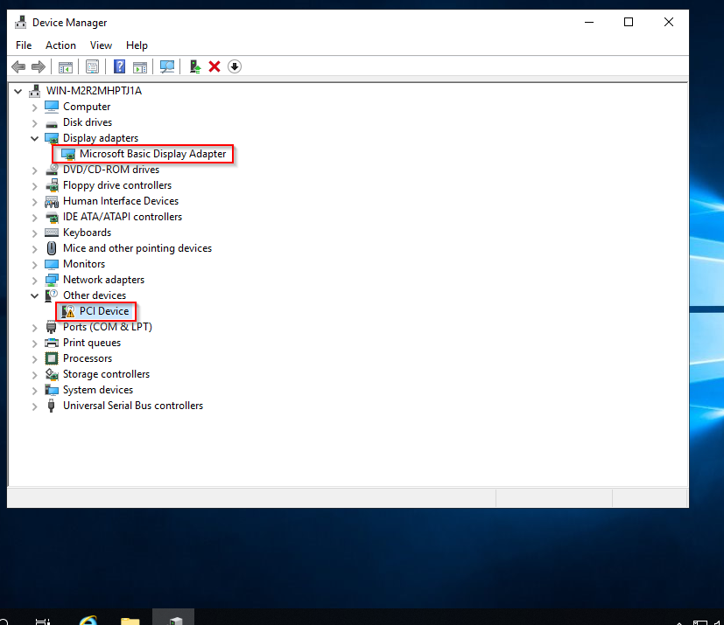This screenshot has height=625, width=724.
Task: Click the PCI Device warning icon
Action: [x=68, y=311]
